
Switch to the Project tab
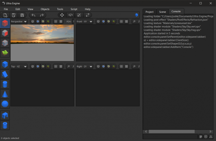tap(149, 12)
